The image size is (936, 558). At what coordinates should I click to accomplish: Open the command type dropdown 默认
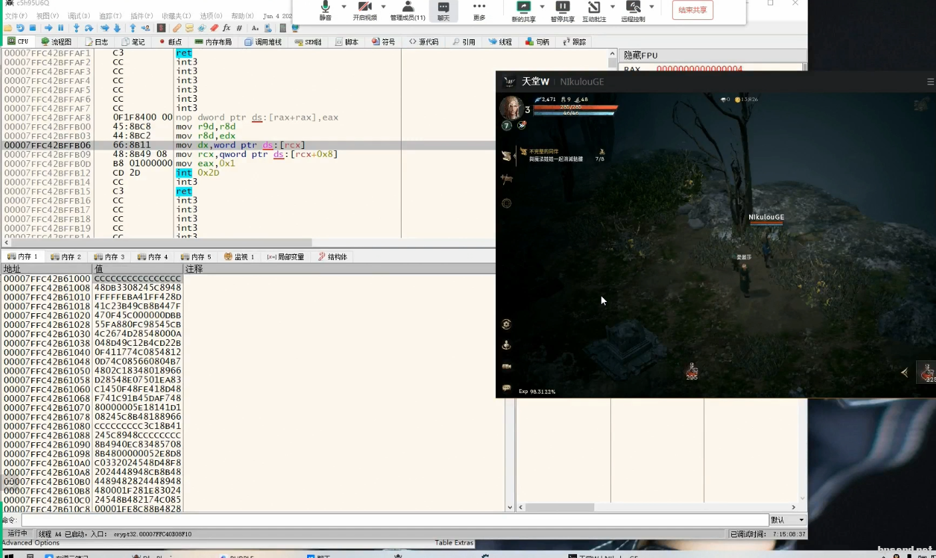point(788,520)
